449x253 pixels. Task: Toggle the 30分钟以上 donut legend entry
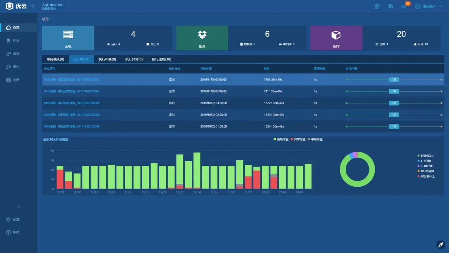click(x=426, y=176)
